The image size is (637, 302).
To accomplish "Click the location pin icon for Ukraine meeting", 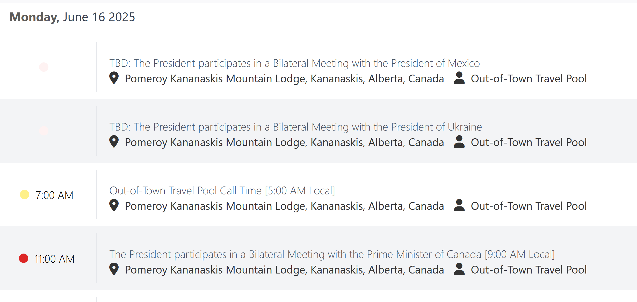I will [x=114, y=142].
